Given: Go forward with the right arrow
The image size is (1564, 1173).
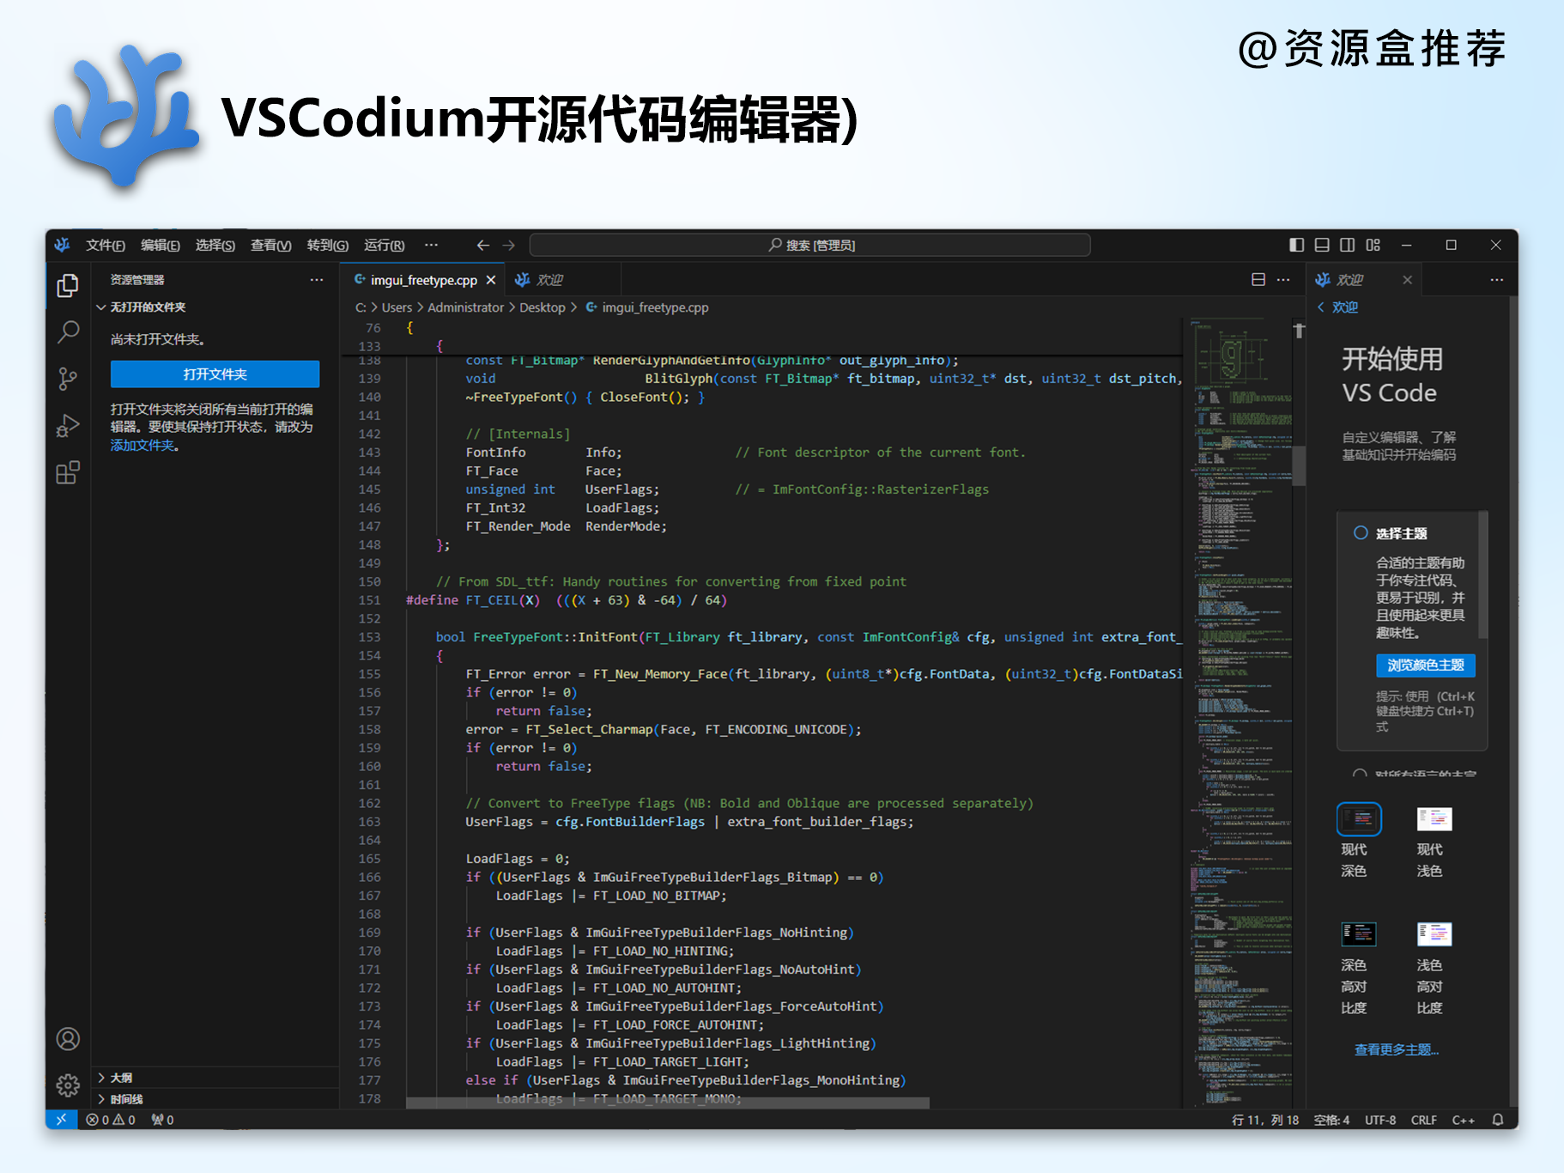Looking at the screenshot, I should [x=509, y=246].
